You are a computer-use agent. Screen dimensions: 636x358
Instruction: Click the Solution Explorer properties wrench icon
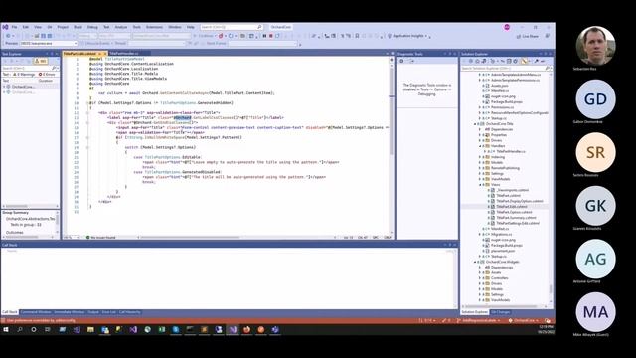tap(536, 61)
